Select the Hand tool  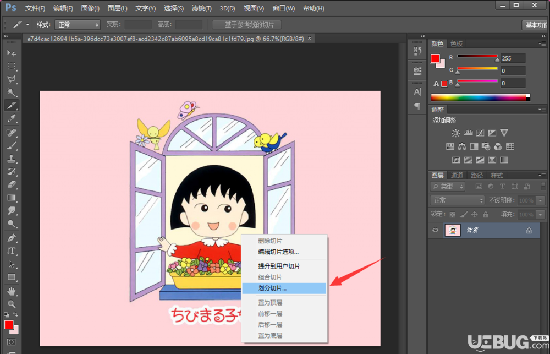click(x=11, y=291)
